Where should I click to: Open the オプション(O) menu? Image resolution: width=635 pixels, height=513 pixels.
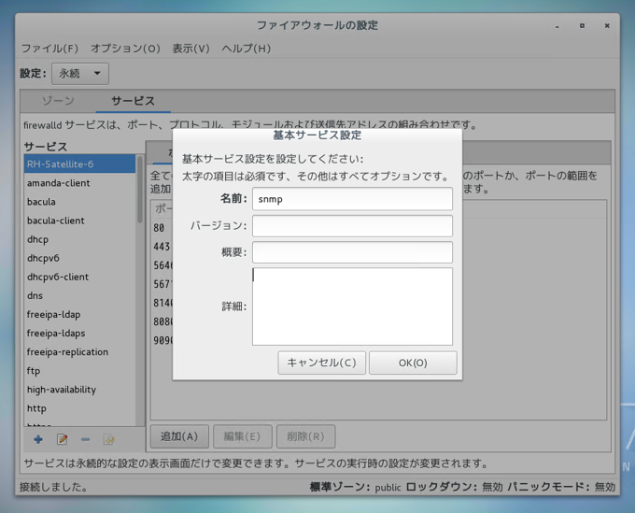(125, 49)
